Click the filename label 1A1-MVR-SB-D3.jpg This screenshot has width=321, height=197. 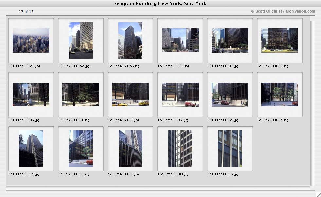click(123, 174)
